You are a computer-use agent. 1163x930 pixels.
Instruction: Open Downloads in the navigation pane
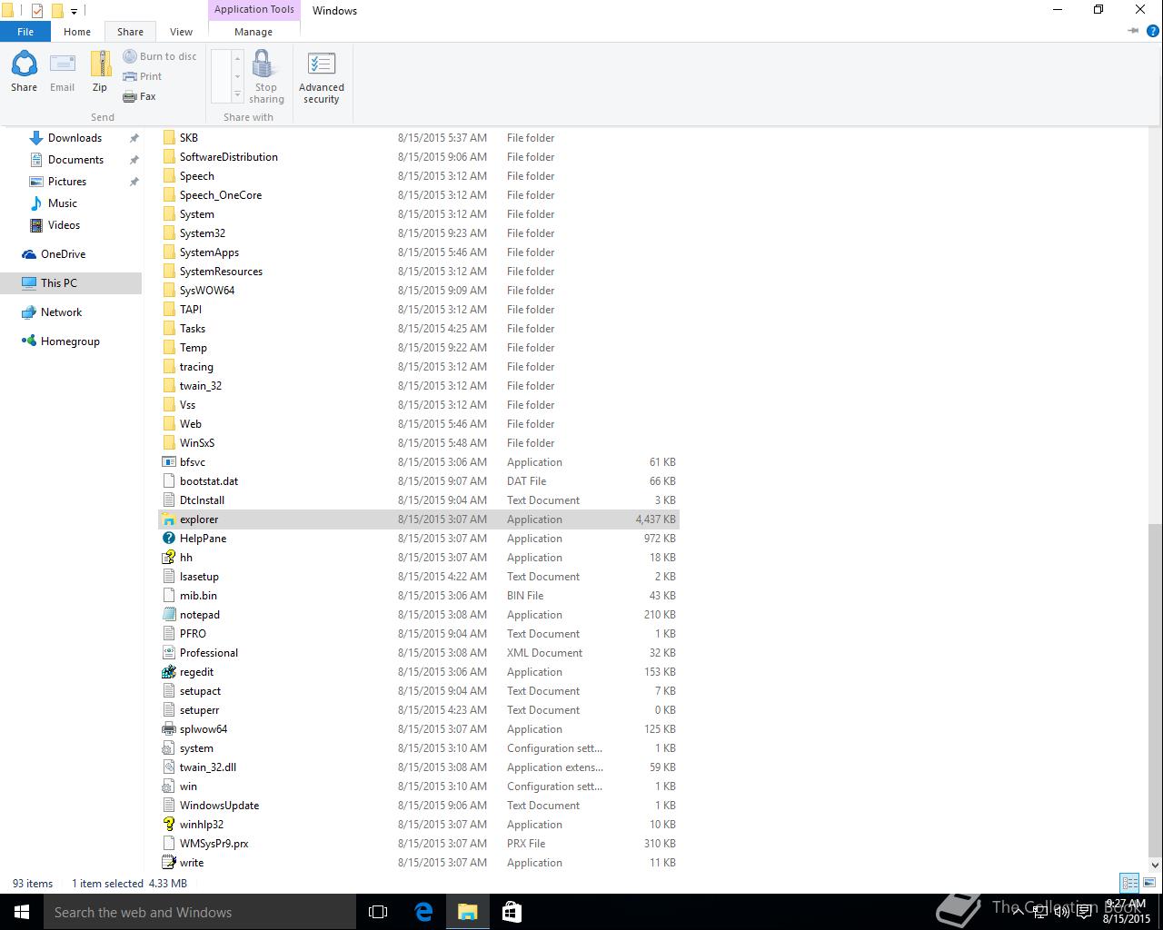point(75,138)
